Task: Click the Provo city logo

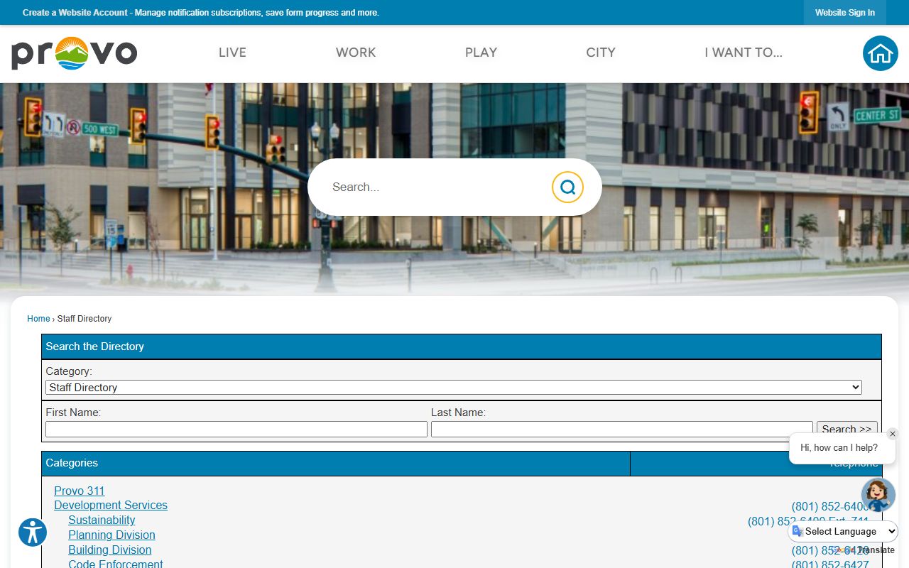Action: 74,53
